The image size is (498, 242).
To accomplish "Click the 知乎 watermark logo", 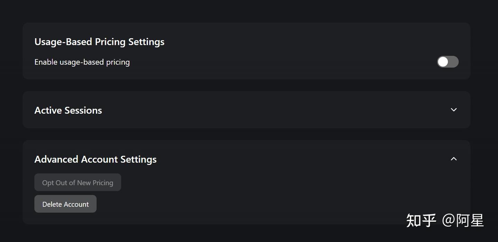I will [x=421, y=220].
